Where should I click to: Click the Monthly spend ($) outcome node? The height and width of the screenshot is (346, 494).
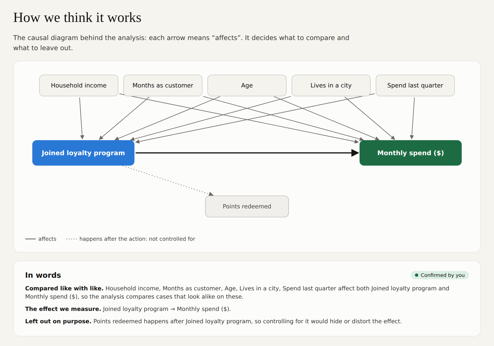click(x=411, y=153)
